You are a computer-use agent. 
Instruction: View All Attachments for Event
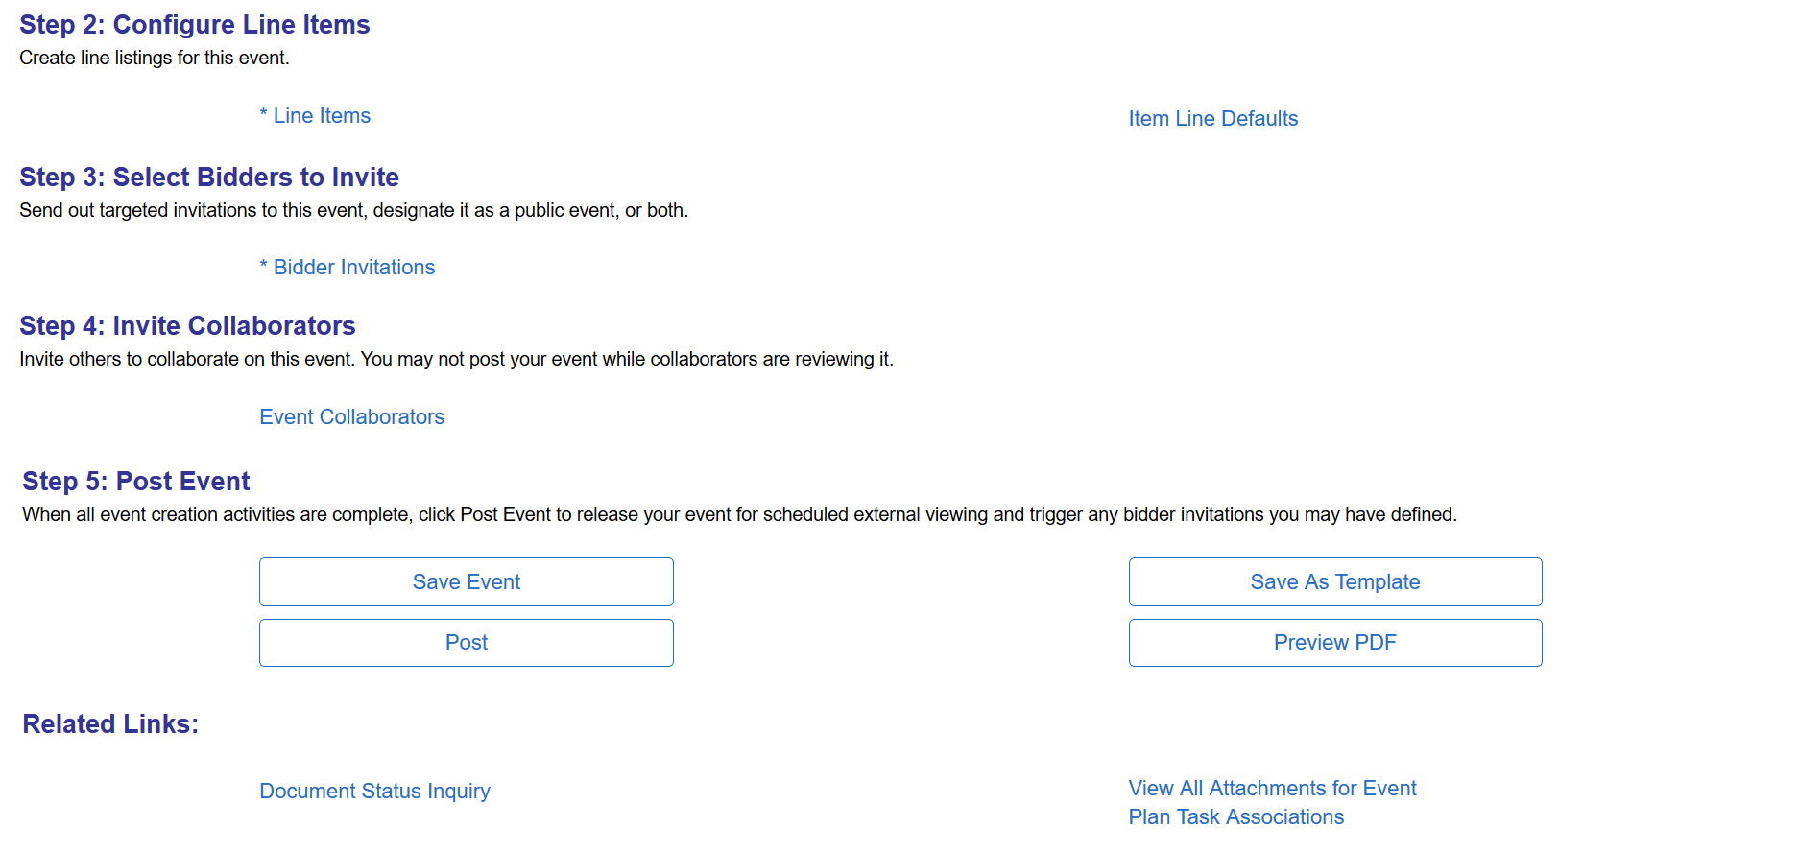[1273, 789]
